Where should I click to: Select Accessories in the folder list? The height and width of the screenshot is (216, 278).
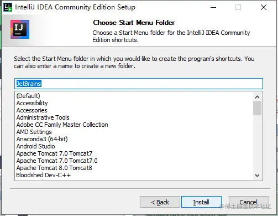(32, 110)
